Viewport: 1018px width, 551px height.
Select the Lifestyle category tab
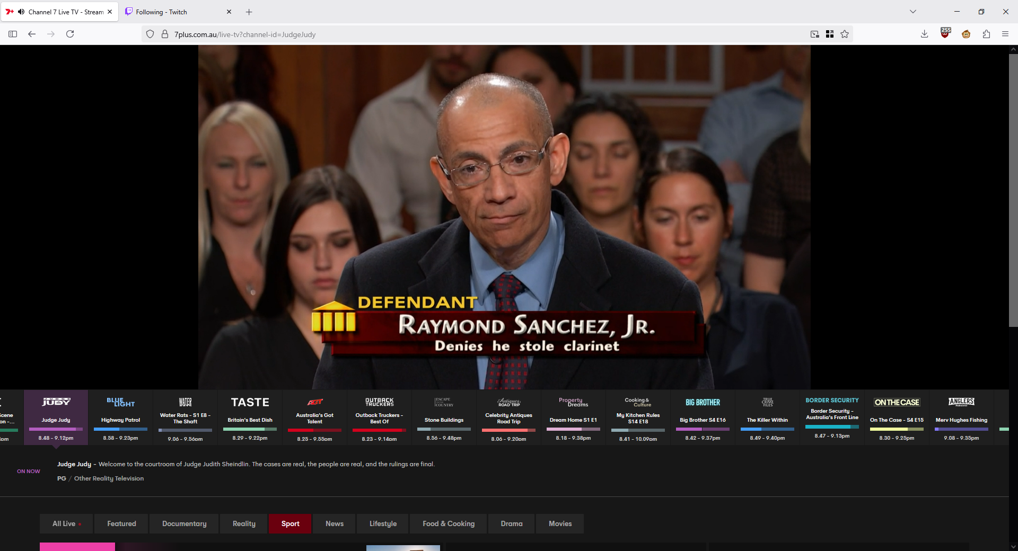click(383, 523)
